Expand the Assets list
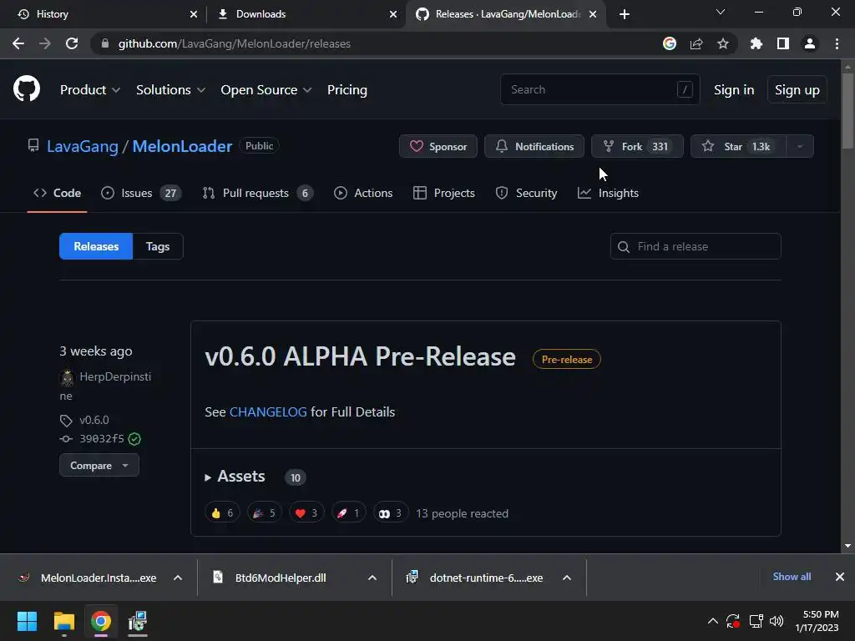This screenshot has height=641, width=855. (x=235, y=477)
